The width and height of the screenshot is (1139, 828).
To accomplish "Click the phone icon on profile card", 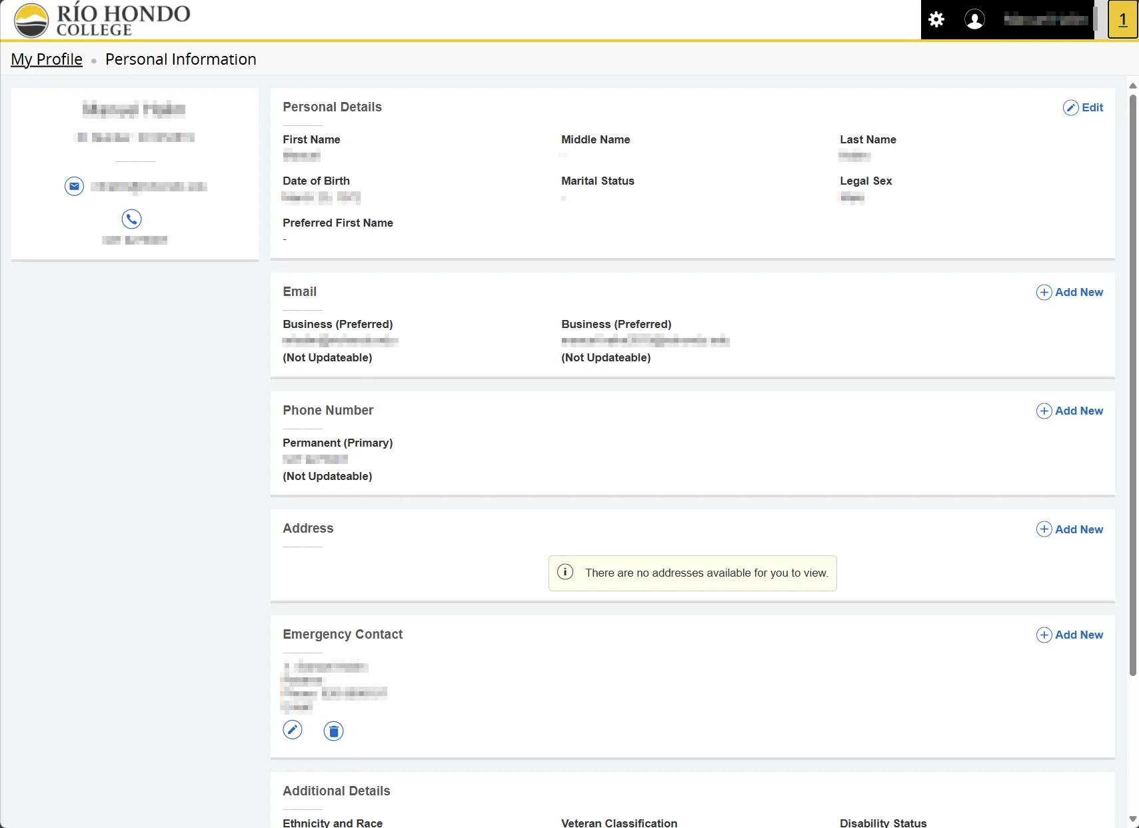I will click(131, 218).
